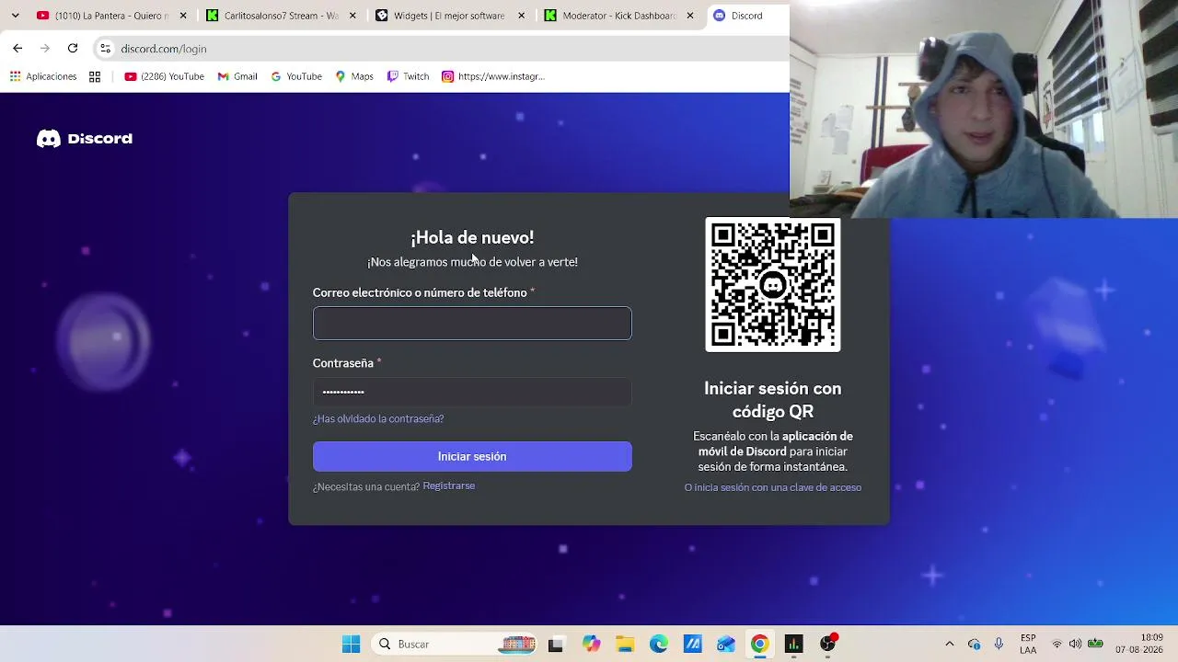Open Microsoft Edge from the taskbar
Screen dimensions: 1178x662
[659, 645]
